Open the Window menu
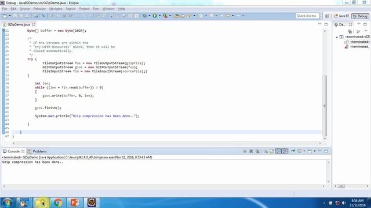The width and height of the screenshot is (371, 208). click(x=108, y=9)
